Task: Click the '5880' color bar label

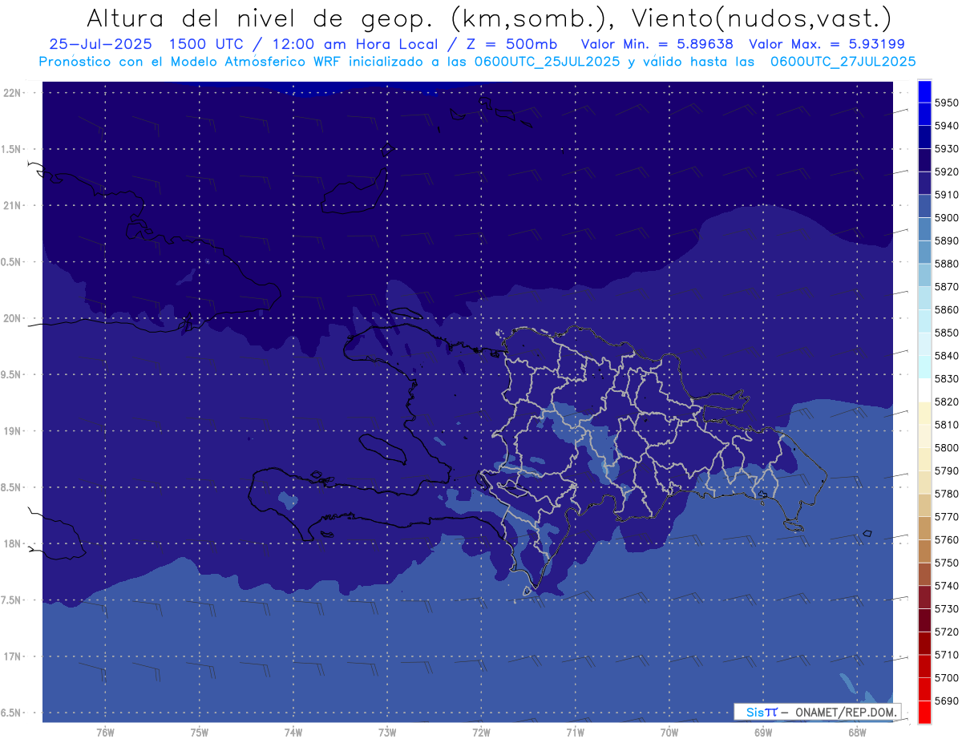Action: [x=946, y=264]
